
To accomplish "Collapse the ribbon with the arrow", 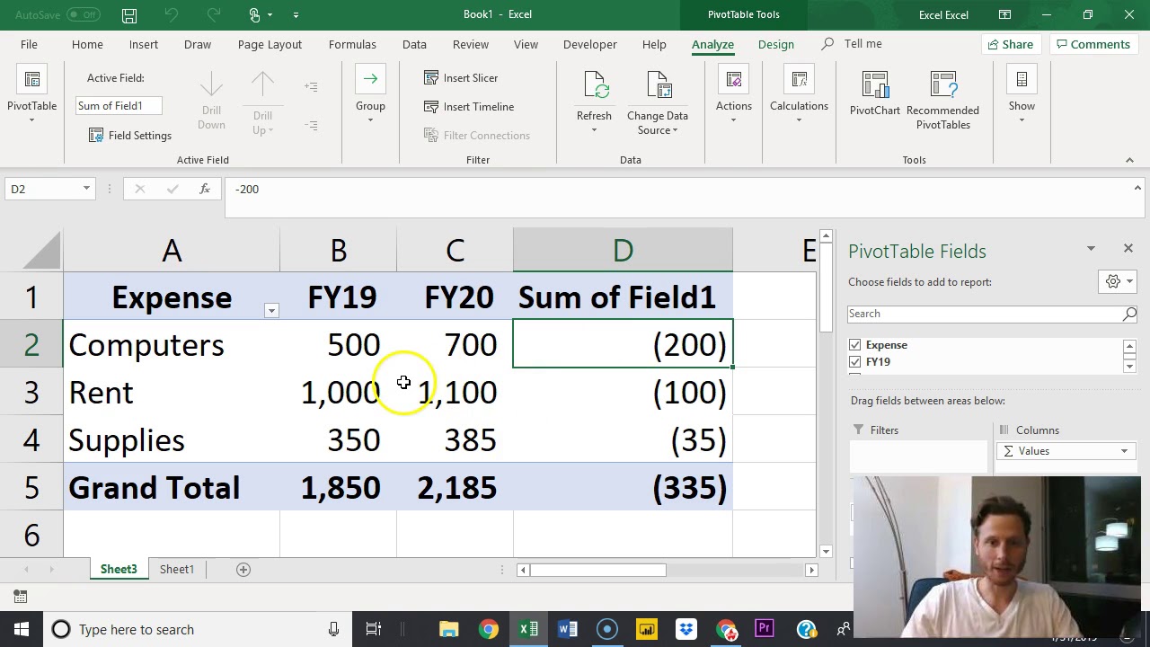I will pos(1129,160).
